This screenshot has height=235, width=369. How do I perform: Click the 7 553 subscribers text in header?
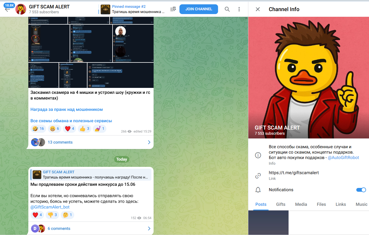[x=44, y=12]
